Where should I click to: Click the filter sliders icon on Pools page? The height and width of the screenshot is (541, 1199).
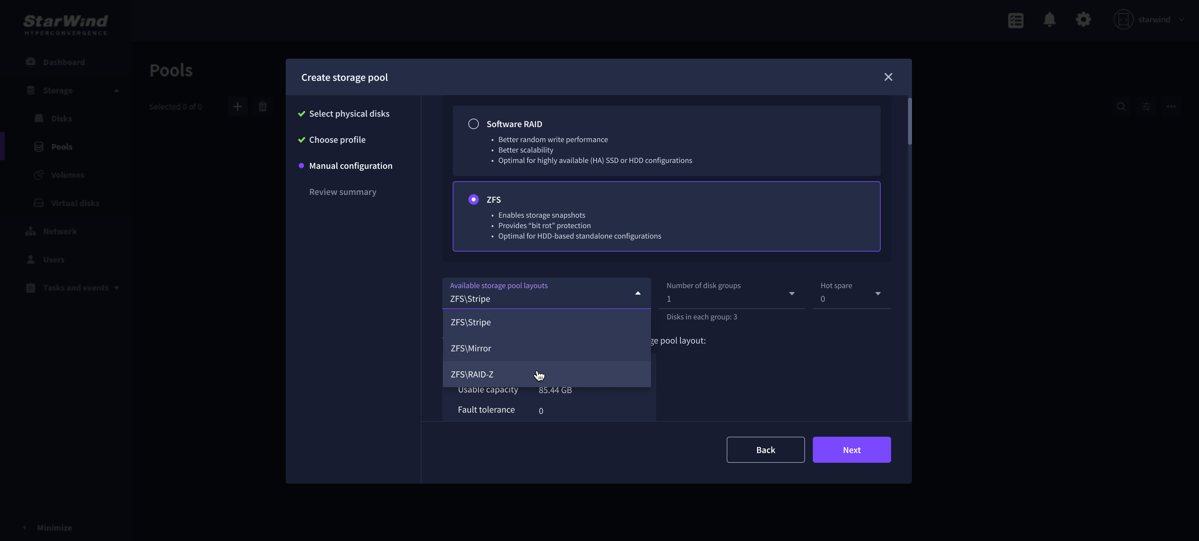pos(1146,107)
